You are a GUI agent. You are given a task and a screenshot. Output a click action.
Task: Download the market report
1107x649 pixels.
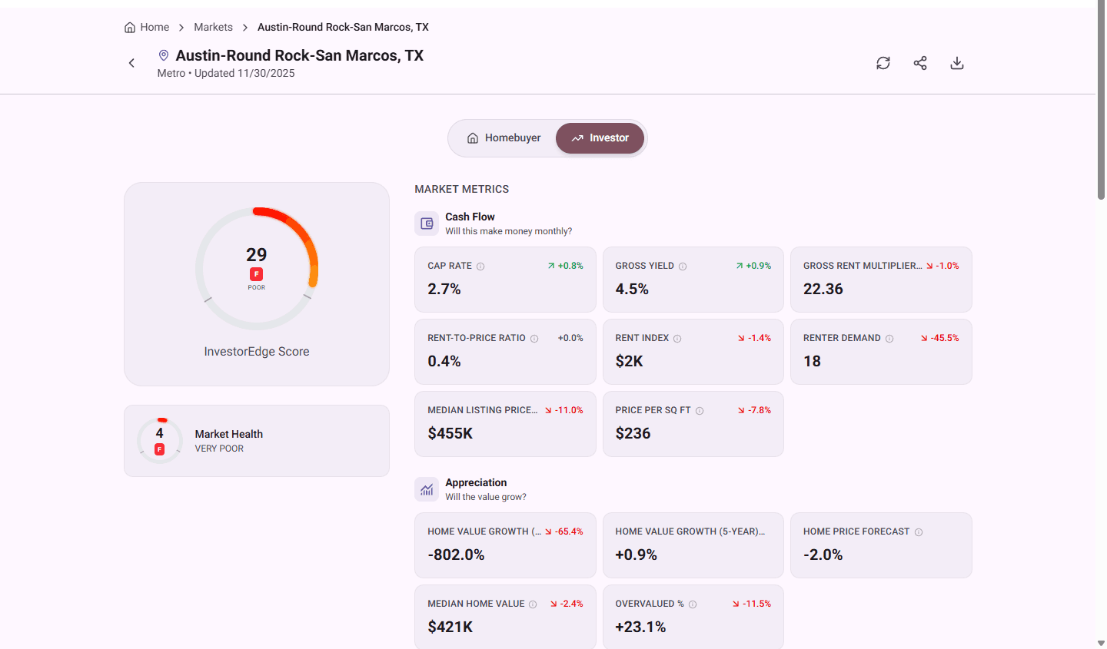tap(956, 63)
